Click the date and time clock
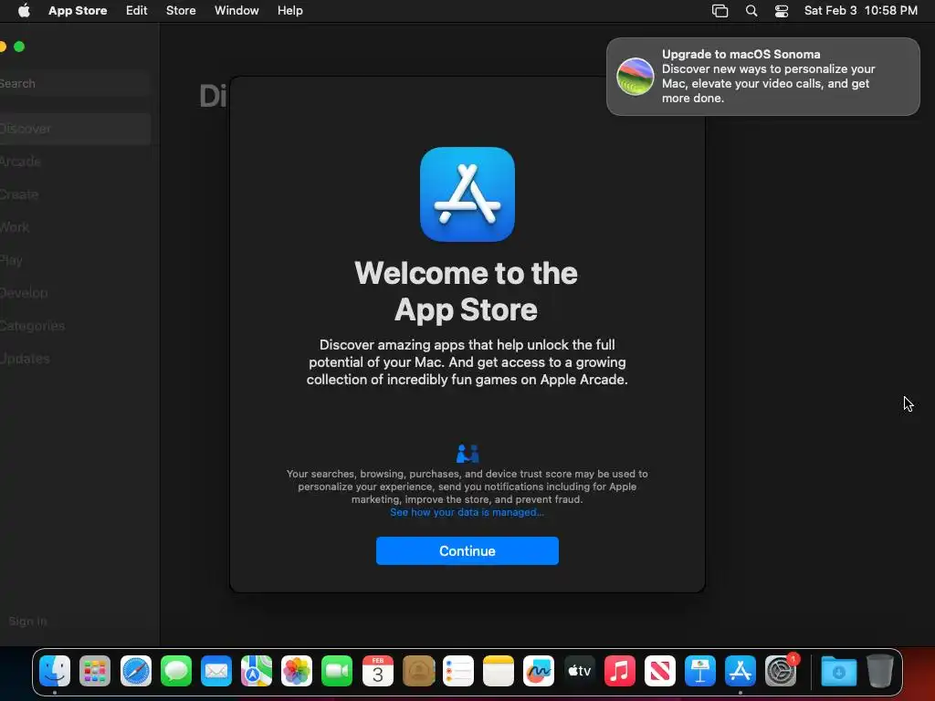 pyautogui.click(x=860, y=10)
